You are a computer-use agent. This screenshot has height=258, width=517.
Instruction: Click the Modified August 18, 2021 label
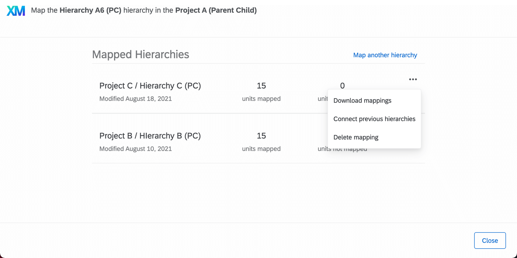[x=135, y=99]
